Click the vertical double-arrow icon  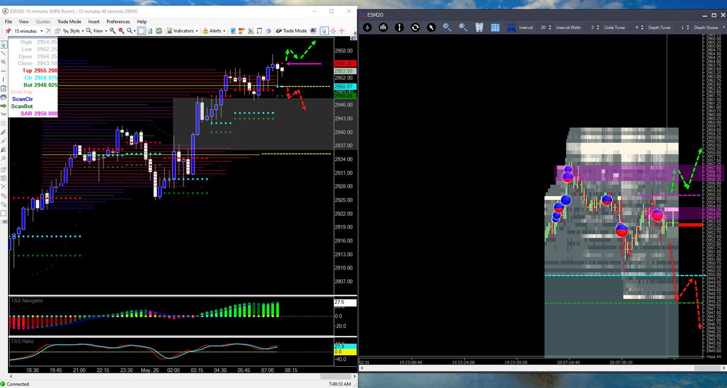[399, 27]
